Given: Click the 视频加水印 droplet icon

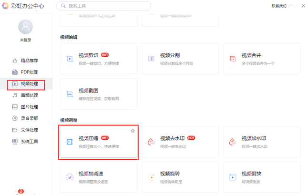Looking at the screenshot, I should [233, 142].
